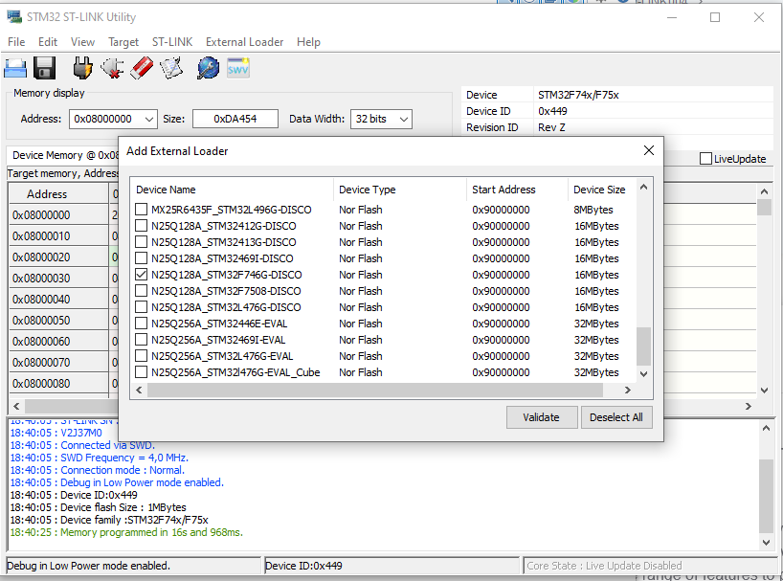
Task: Click loader list vertical scrollbar thumb
Action: pos(643,346)
